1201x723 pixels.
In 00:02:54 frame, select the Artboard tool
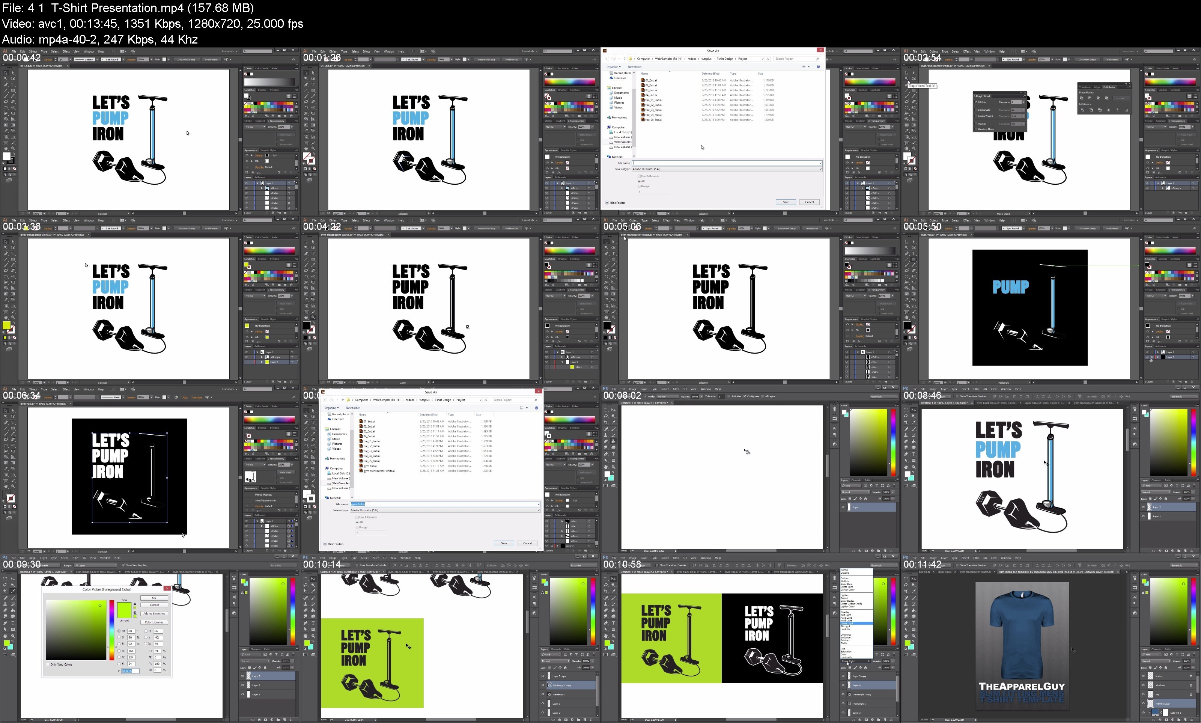click(x=907, y=143)
